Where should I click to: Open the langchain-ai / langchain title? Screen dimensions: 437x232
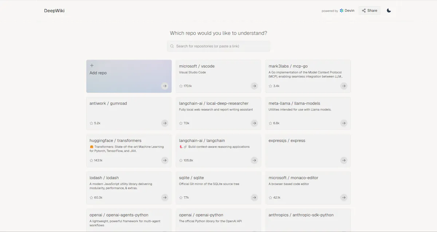pos(202,141)
